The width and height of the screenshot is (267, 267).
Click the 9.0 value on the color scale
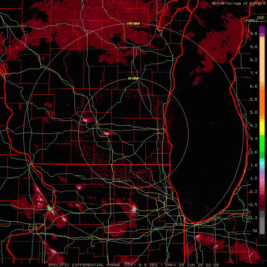254,47
